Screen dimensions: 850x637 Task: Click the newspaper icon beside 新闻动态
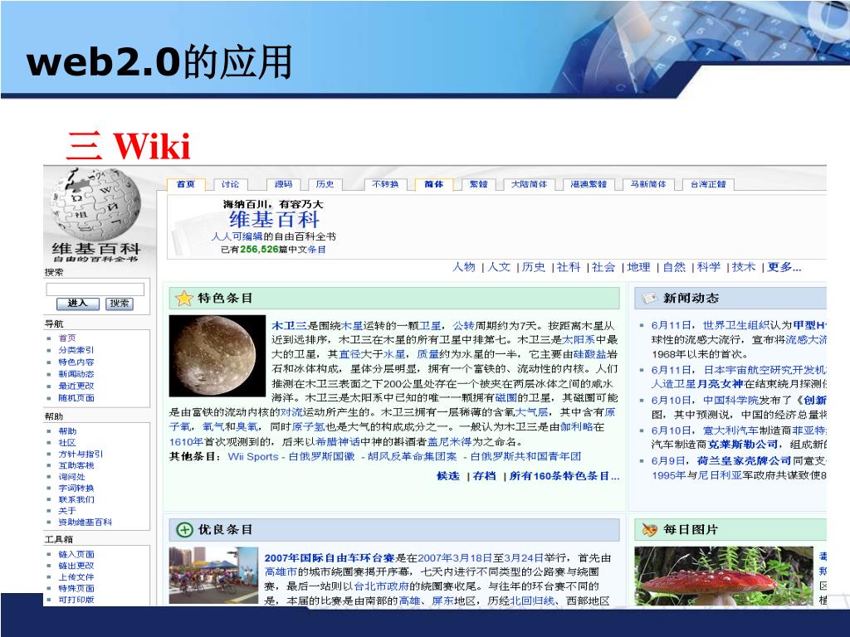649,298
